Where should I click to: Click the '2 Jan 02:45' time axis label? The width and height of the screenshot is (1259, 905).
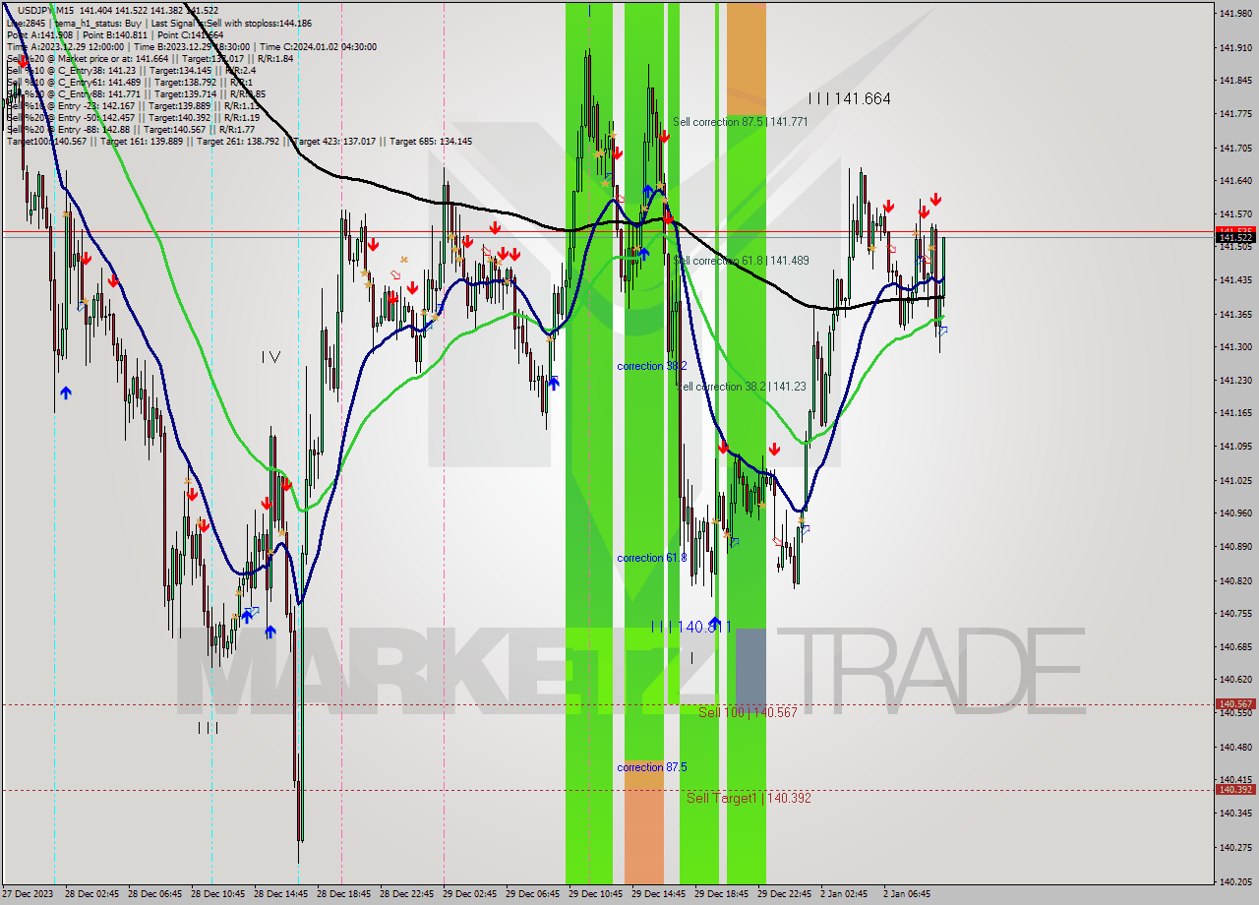[x=844, y=894]
